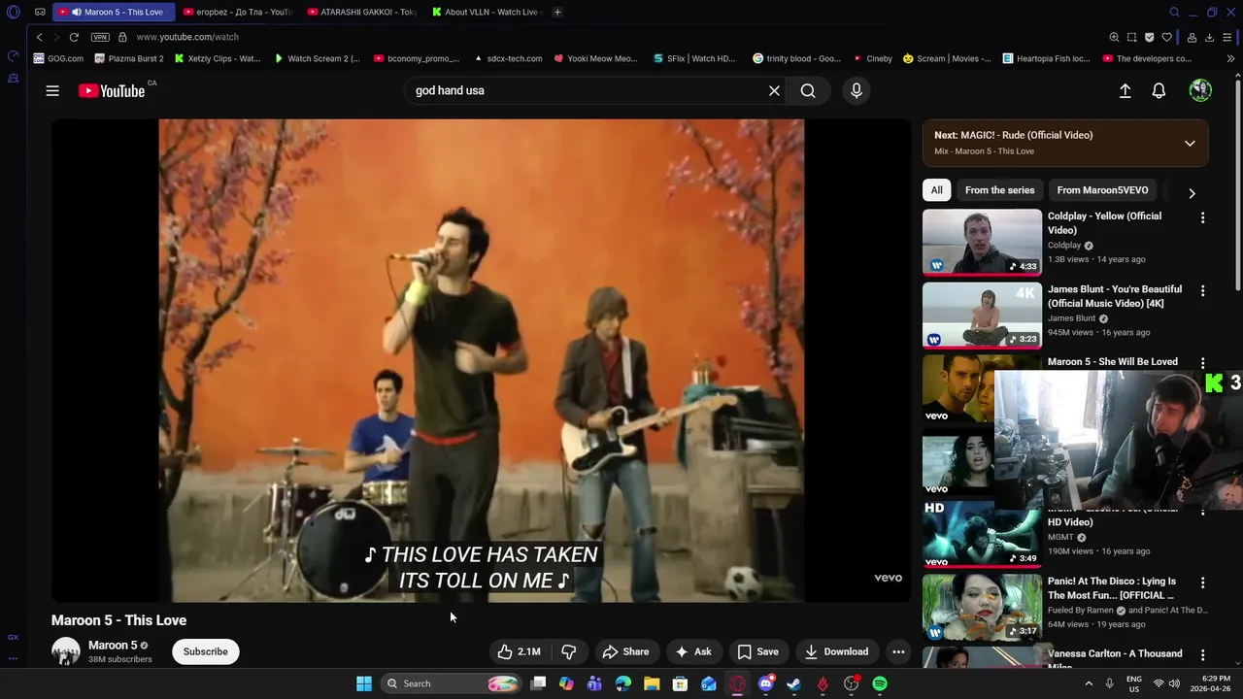The width and height of the screenshot is (1243, 699).
Task: Click the Maroon 5 video player
Action: [x=481, y=360]
